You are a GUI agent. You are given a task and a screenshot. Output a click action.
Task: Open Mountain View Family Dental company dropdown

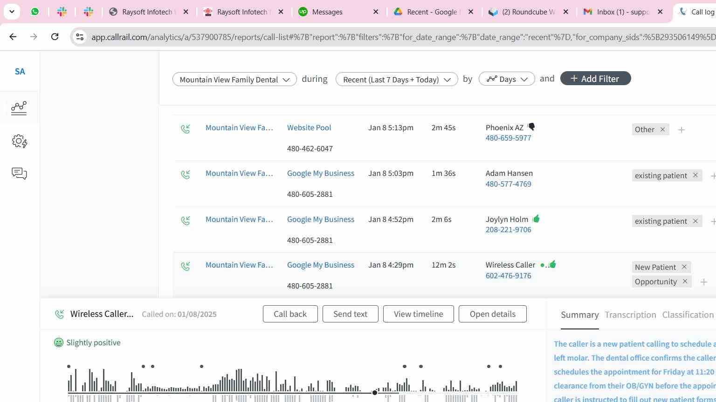234,79
